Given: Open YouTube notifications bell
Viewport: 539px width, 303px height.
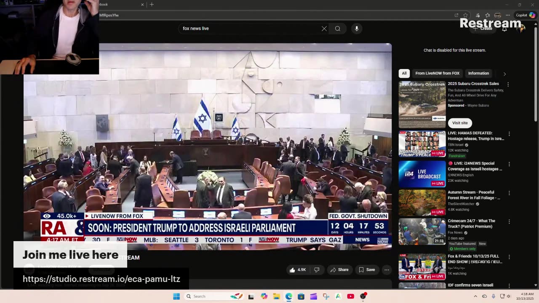Looking at the screenshot, I should tap(504, 29).
